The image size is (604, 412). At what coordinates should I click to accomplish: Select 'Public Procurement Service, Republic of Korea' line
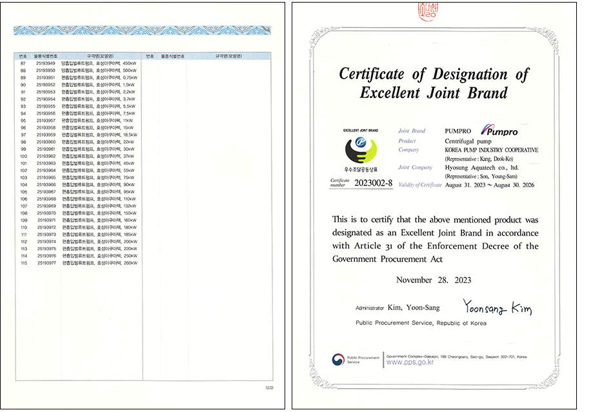[421, 323]
